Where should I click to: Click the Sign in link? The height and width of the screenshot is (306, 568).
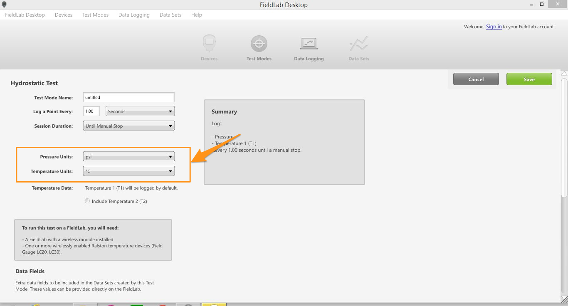click(x=494, y=27)
